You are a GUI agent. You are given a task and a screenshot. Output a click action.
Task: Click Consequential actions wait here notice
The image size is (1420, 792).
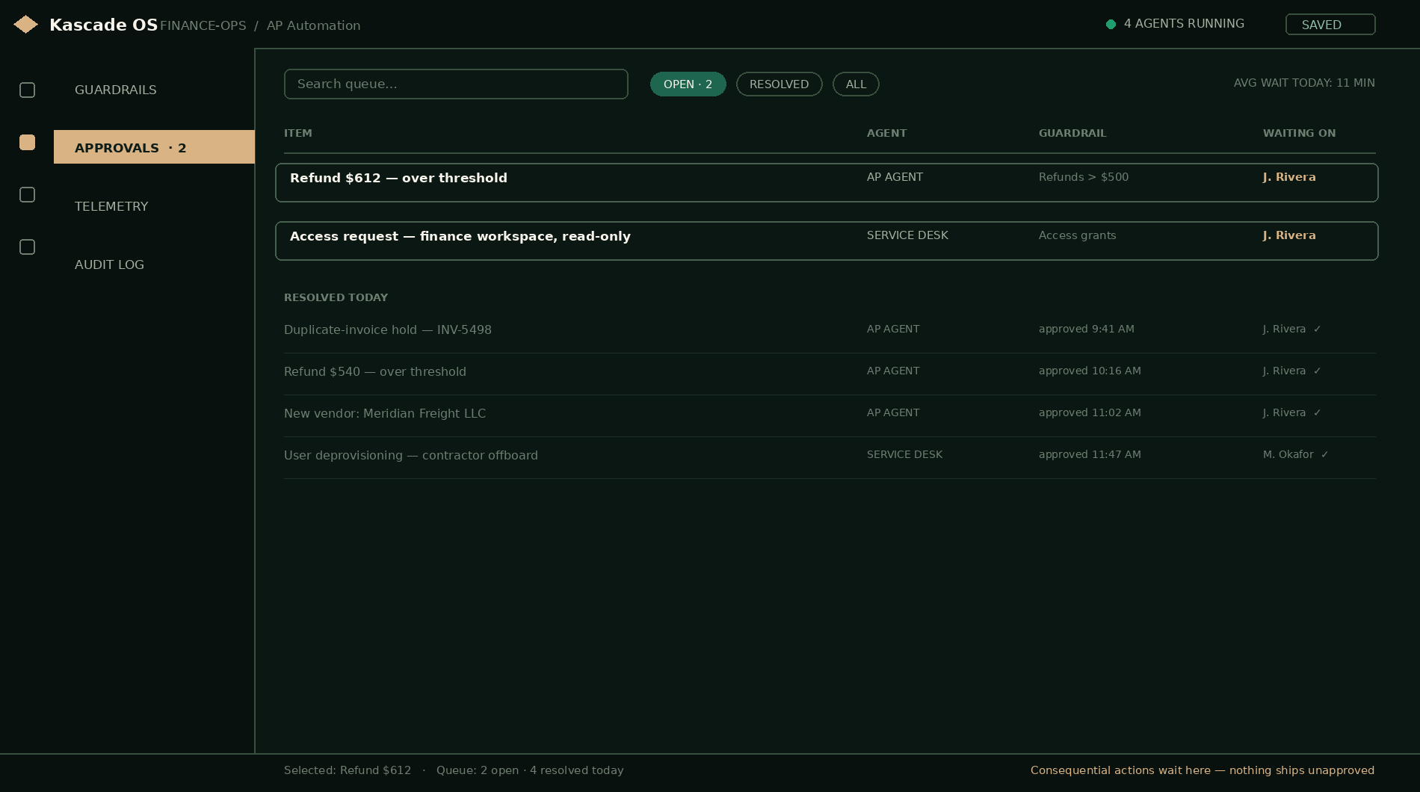pos(1203,770)
